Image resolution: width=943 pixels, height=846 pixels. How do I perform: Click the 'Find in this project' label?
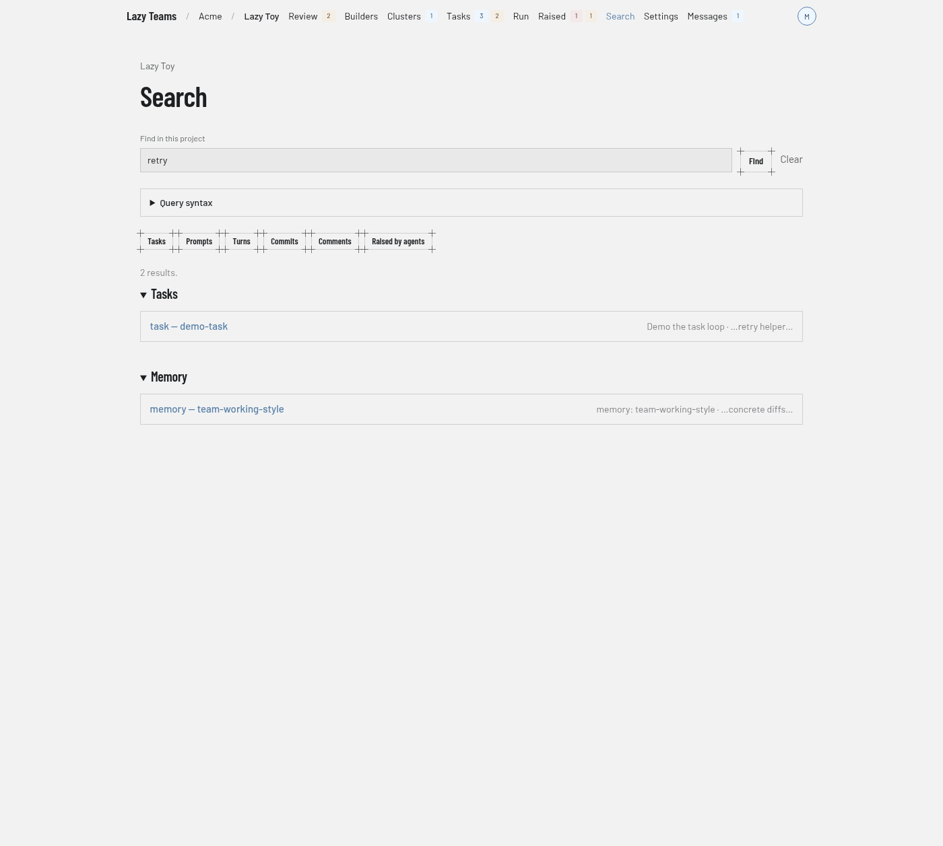172,139
